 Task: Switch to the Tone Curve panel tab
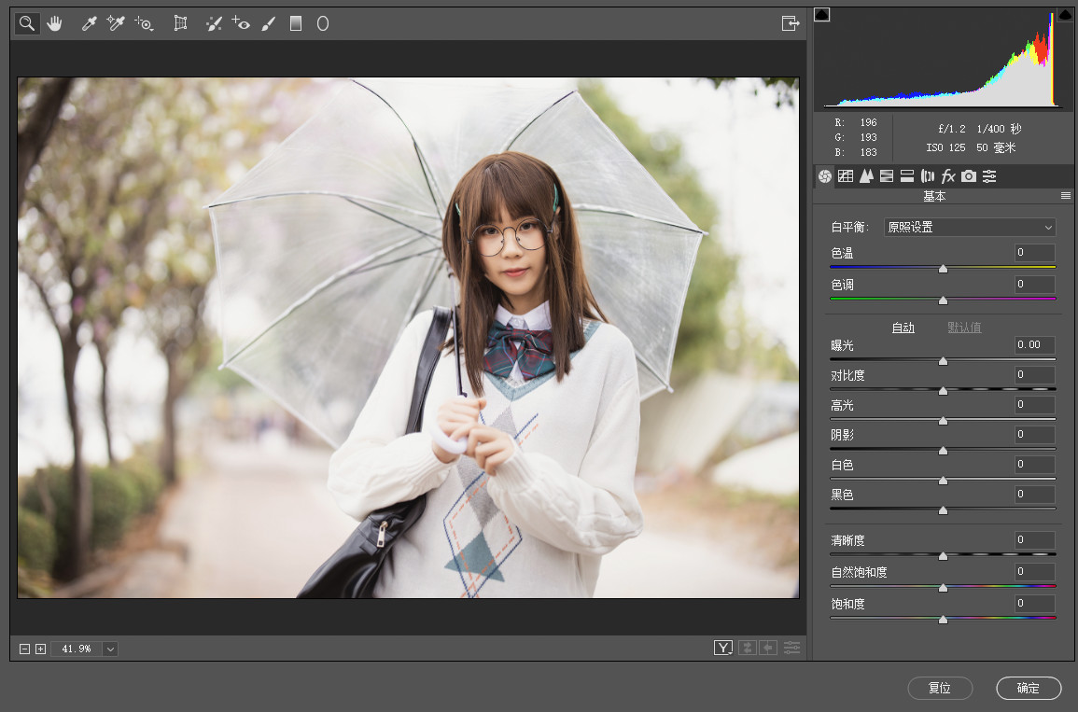click(846, 176)
